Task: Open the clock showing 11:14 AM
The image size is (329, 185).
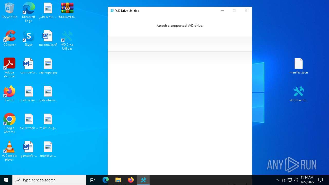Action: click(x=307, y=180)
